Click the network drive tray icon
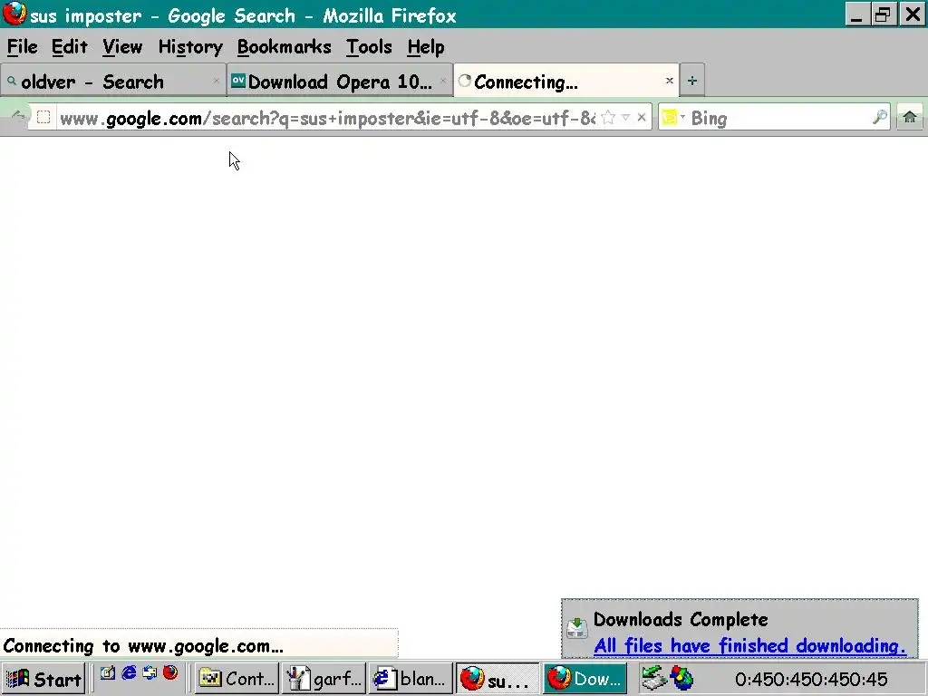This screenshot has width=928, height=696. 654,678
